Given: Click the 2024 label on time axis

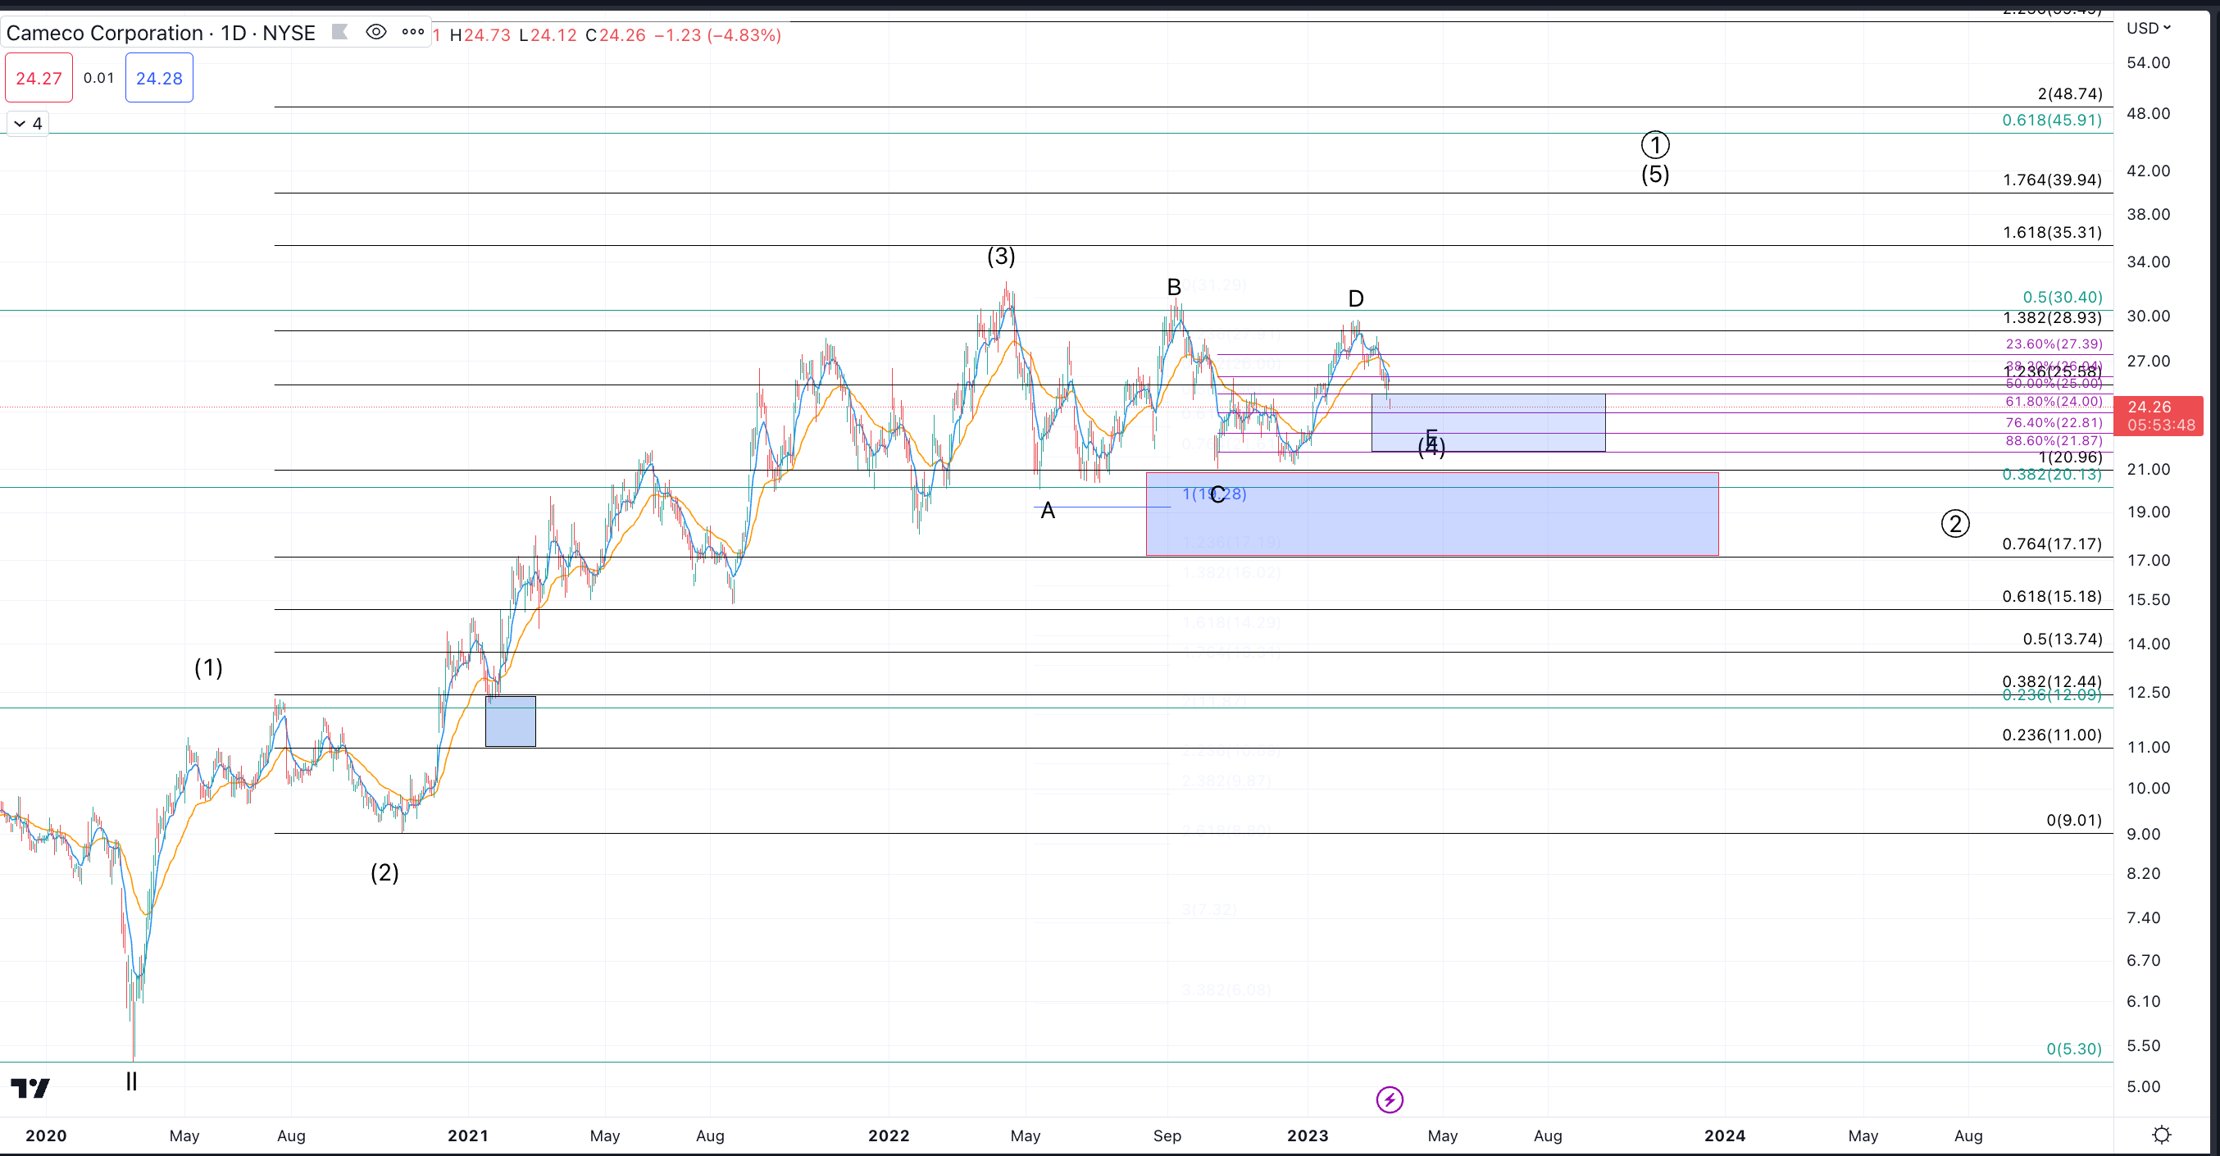Looking at the screenshot, I should tap(1725, 1136).
